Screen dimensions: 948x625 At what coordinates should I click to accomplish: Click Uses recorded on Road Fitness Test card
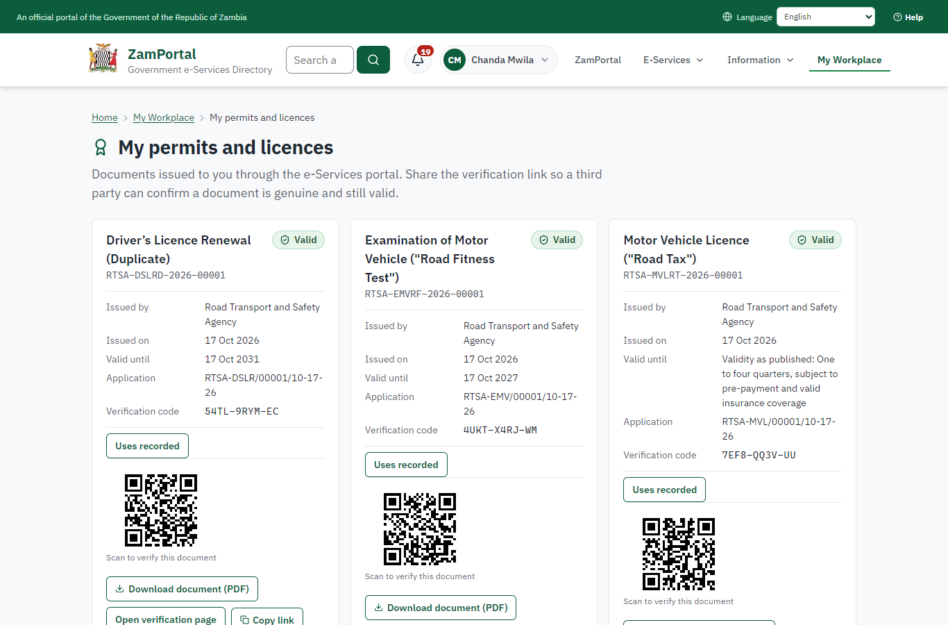point(406,465)
